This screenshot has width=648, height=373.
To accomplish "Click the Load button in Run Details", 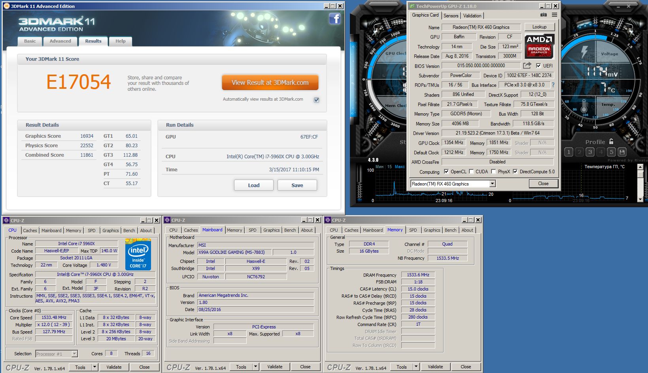I will pos(254,185).
